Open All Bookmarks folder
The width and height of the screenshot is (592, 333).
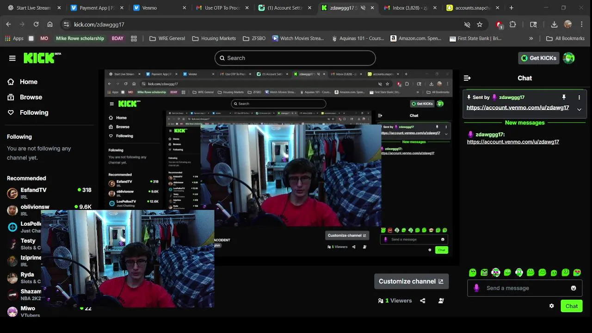[565, 38]
